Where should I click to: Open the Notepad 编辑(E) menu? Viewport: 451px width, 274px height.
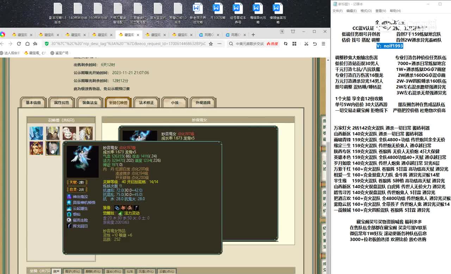pyautogui.click(x=351, y=11)
